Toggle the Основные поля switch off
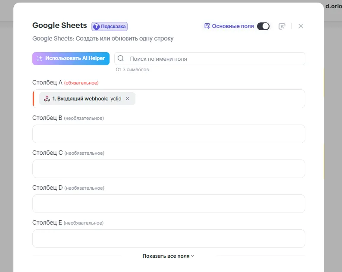The height and width of the screenshot is (272, 342). click(263, 26)
